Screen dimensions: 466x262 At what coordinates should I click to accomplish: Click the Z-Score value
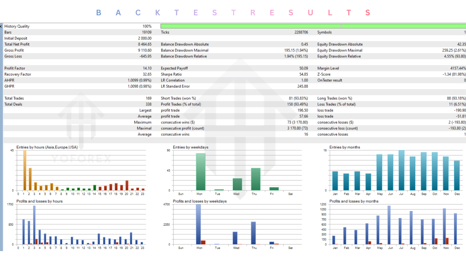point(454,74)
